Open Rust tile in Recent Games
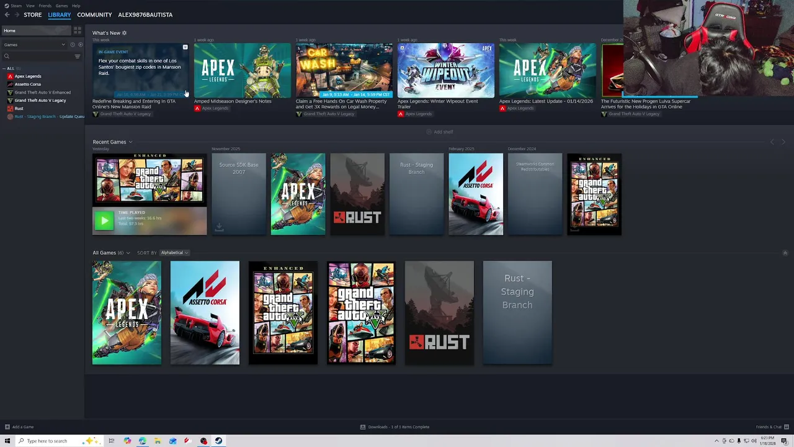 [x=357, y=194]
